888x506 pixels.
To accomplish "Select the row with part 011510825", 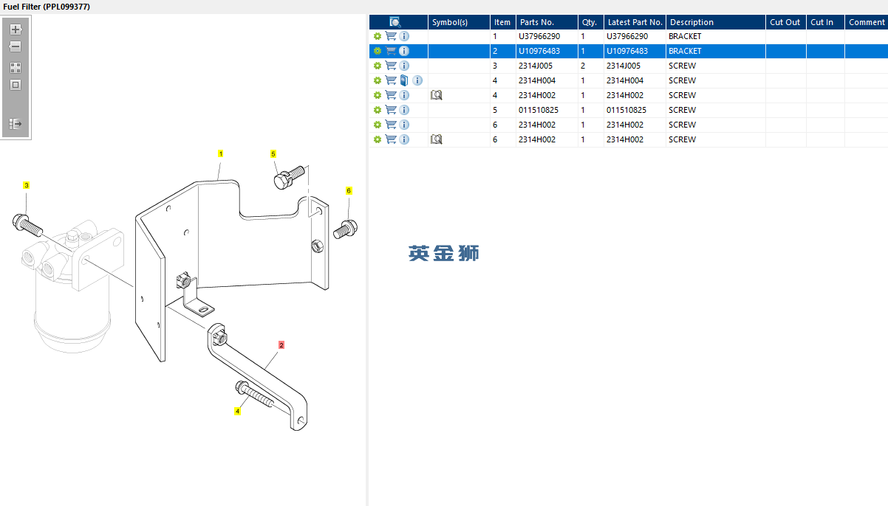I will pos(629,110).
